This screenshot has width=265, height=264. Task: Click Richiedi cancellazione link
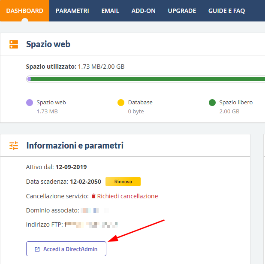127,196
